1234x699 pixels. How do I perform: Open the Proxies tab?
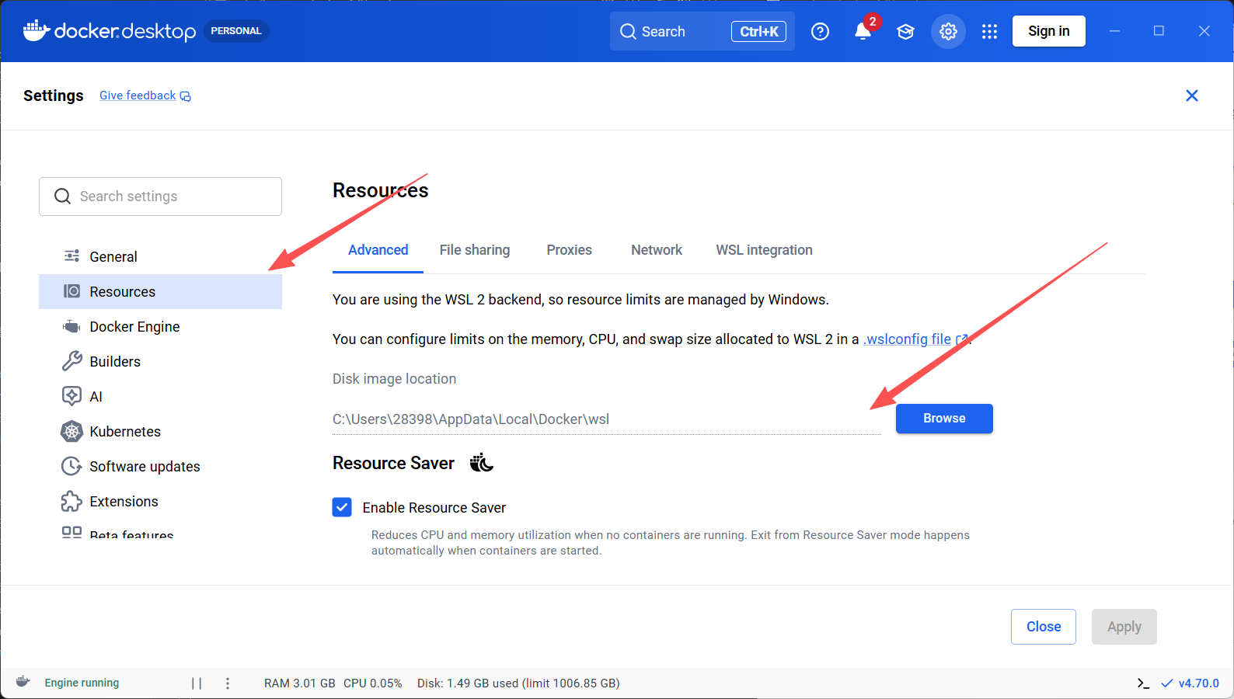[569, 250]
